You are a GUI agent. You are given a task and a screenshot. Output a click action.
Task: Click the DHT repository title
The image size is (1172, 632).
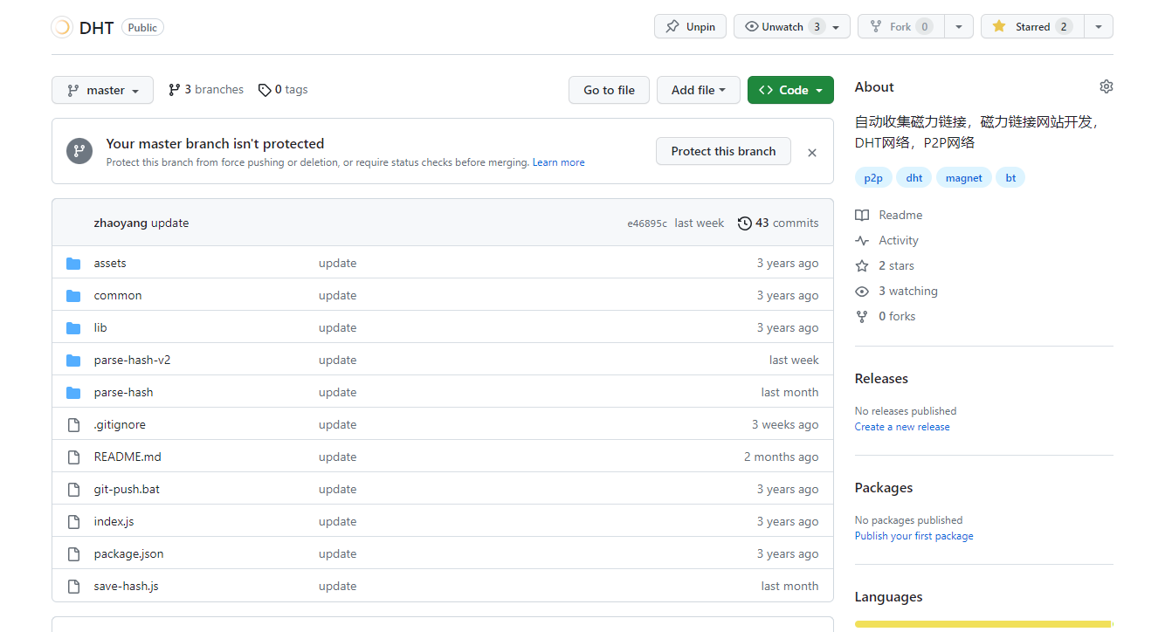96,28
